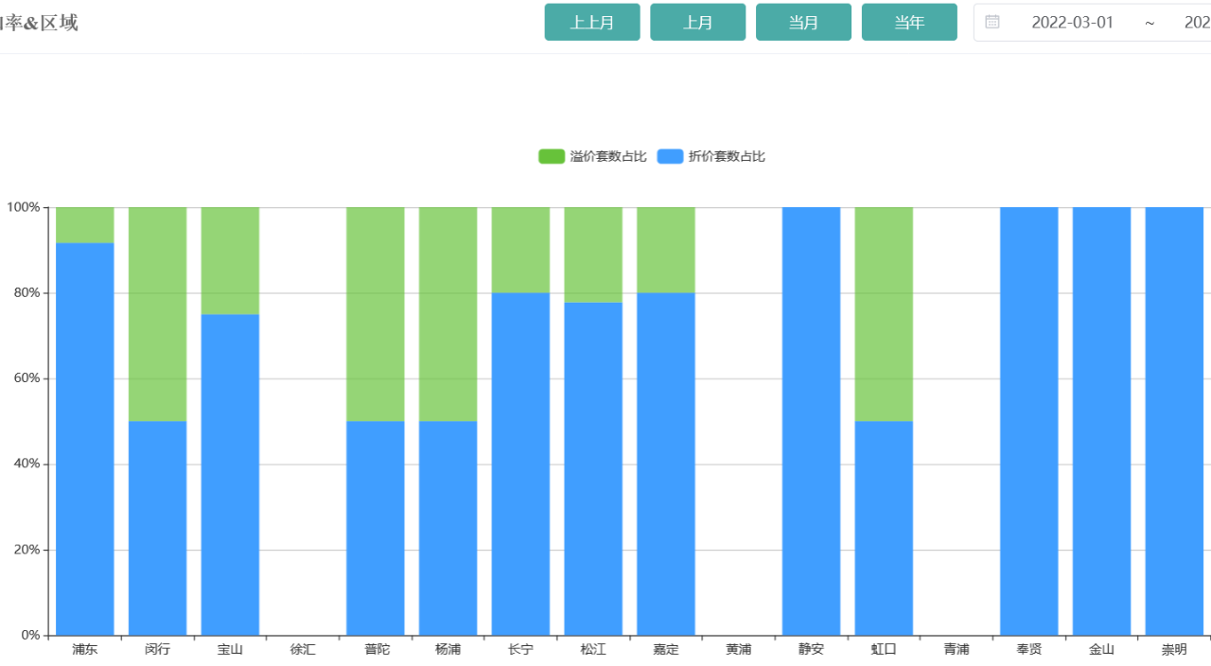Switch to the 当月 range
Viewport: 1211px width, 666px height.
(x=803, y=23)
